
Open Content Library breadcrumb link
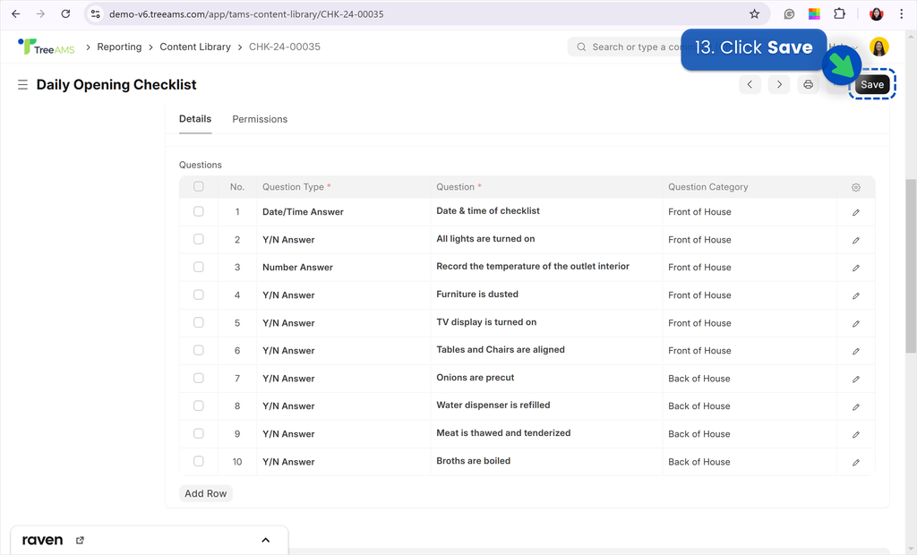point(195,47)
